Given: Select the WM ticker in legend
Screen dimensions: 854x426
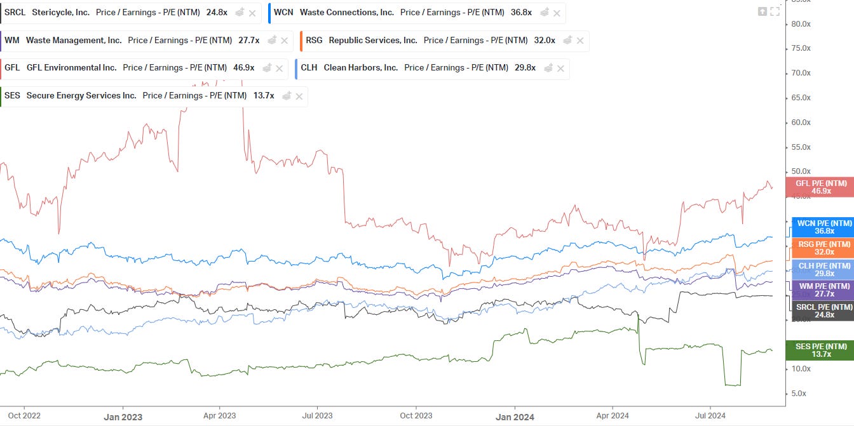Looking at the screenshot, I should coord(11,40).
